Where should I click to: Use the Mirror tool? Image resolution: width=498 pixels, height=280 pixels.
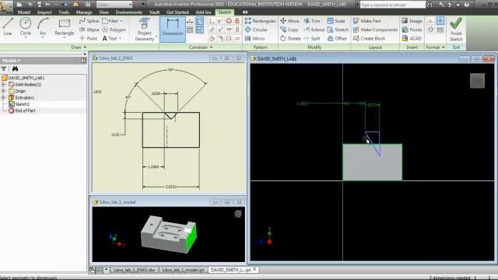254,38
